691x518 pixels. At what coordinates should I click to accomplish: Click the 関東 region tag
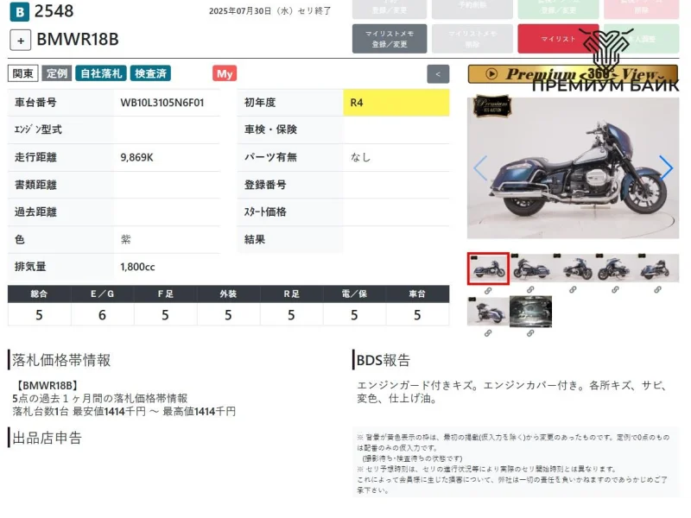[x=23, y=74]
